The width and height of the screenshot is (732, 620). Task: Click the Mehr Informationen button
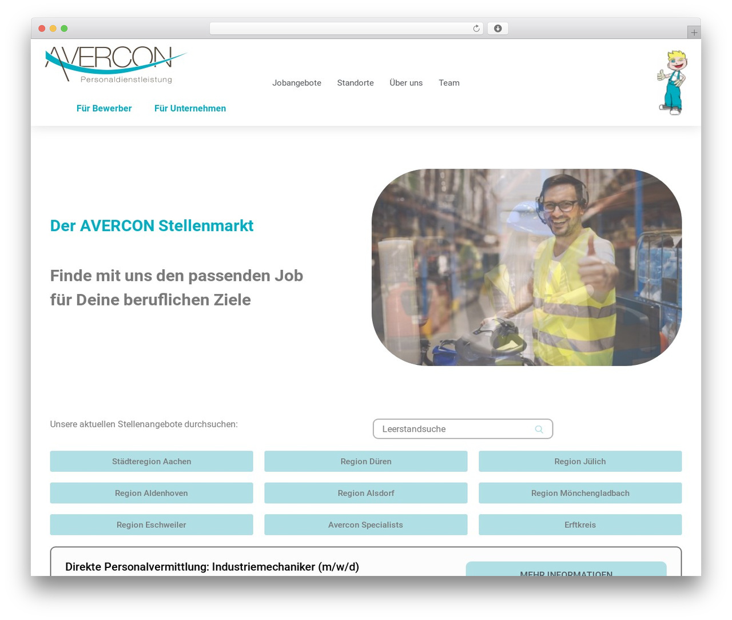(566, 570)
